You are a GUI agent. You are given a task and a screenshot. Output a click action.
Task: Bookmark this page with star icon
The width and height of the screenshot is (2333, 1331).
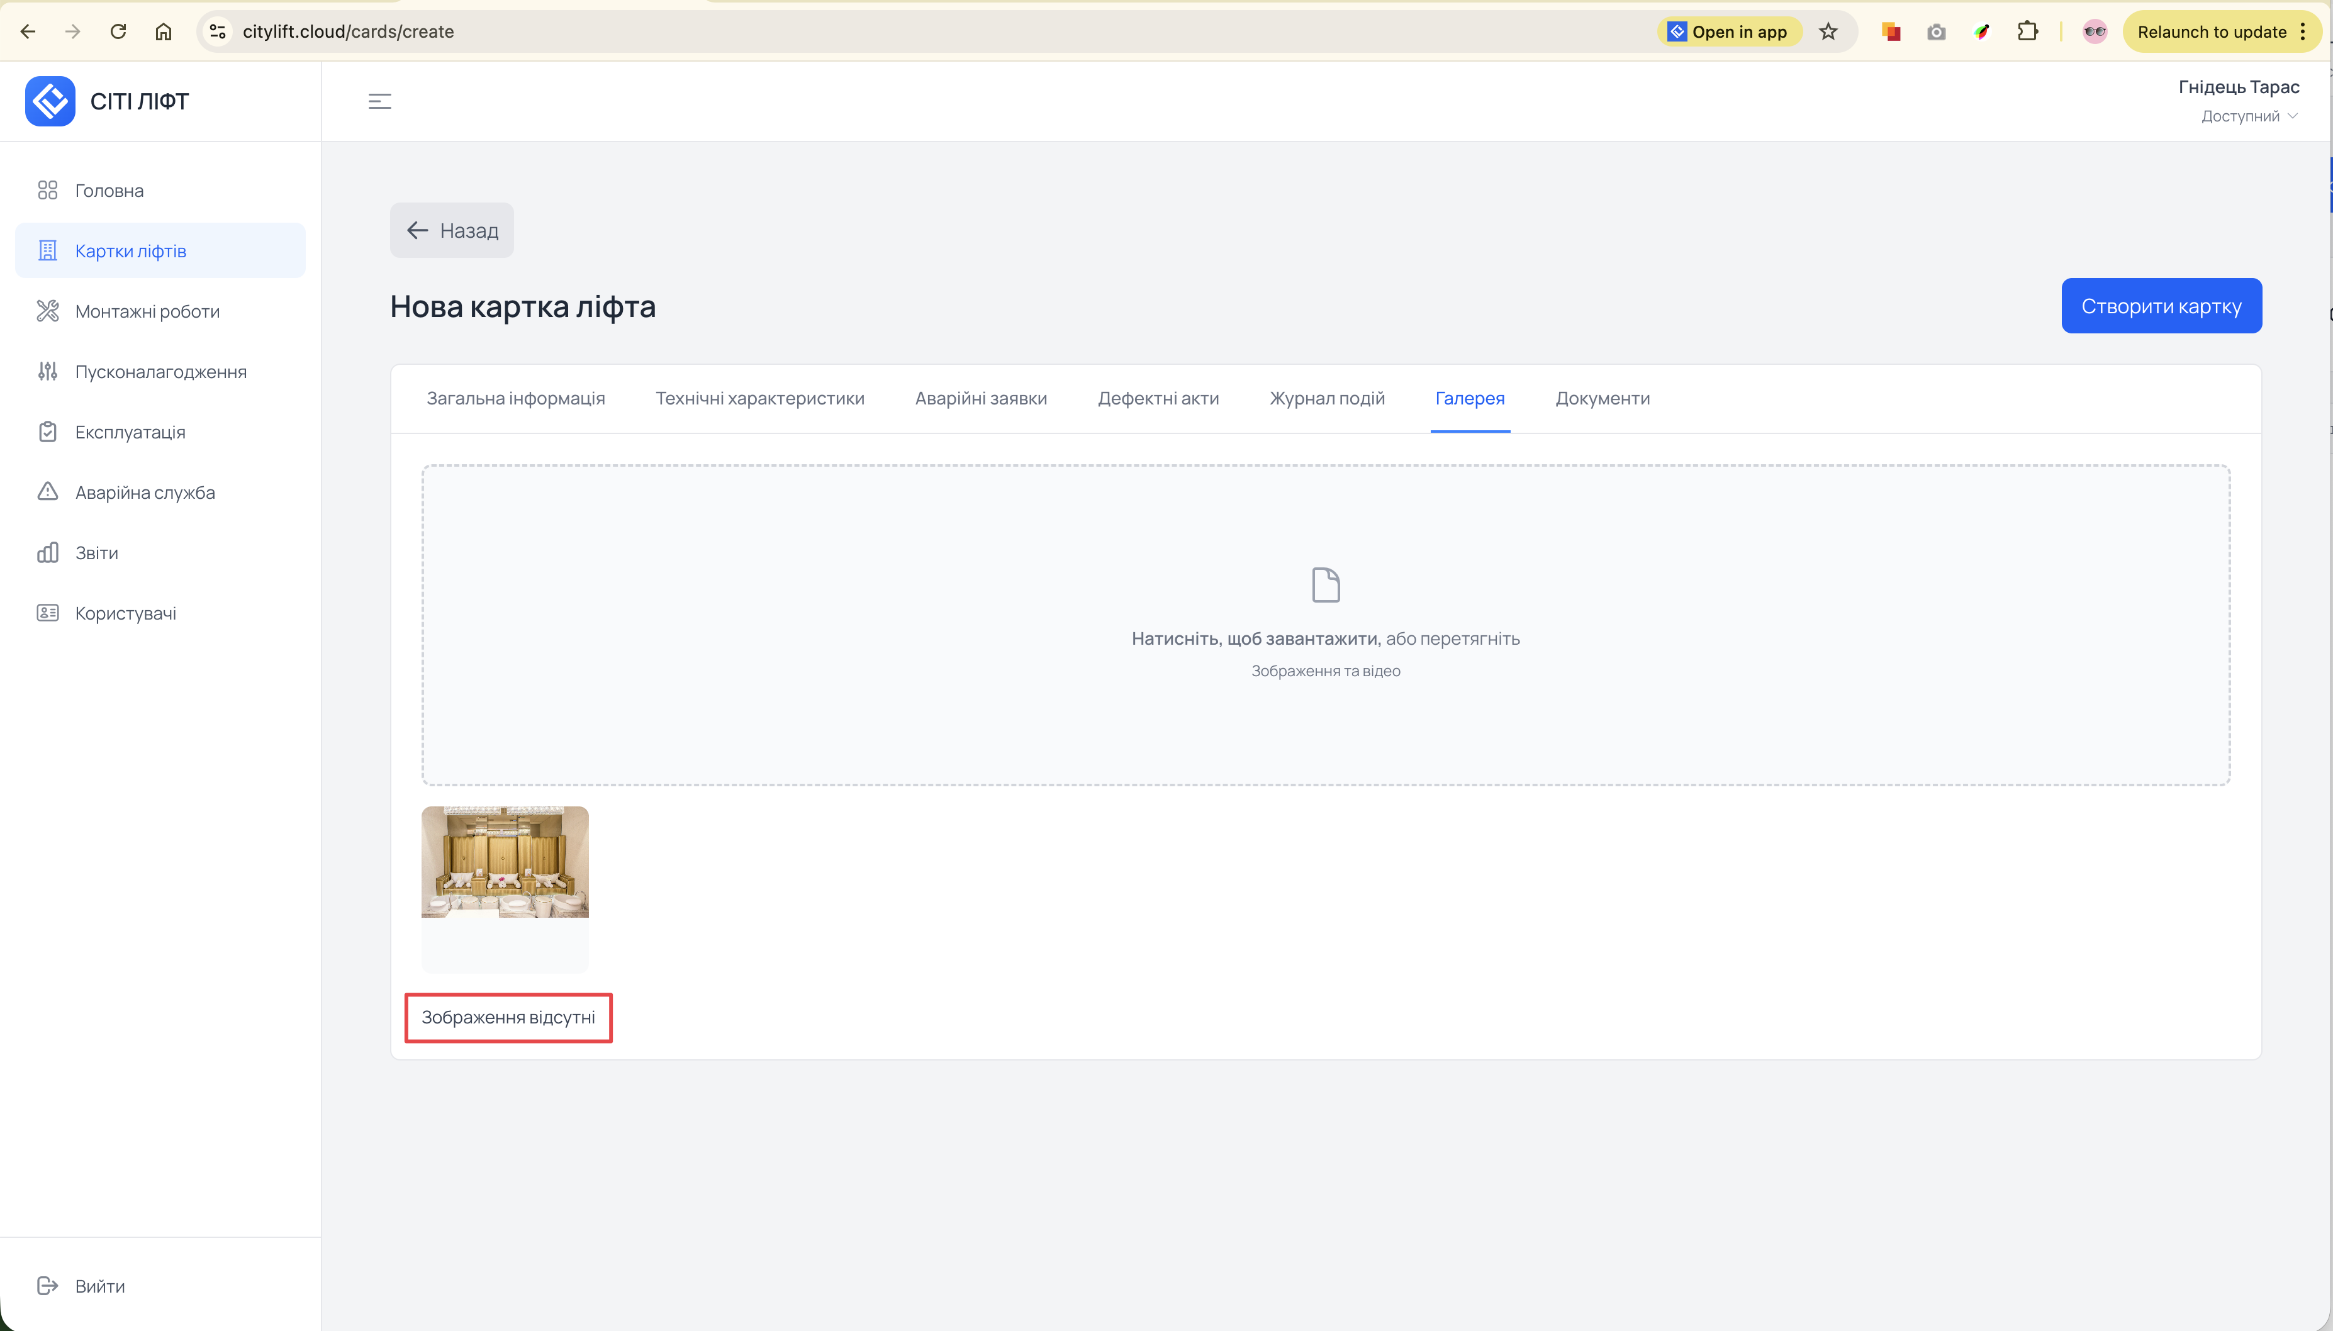(1828, 32)
